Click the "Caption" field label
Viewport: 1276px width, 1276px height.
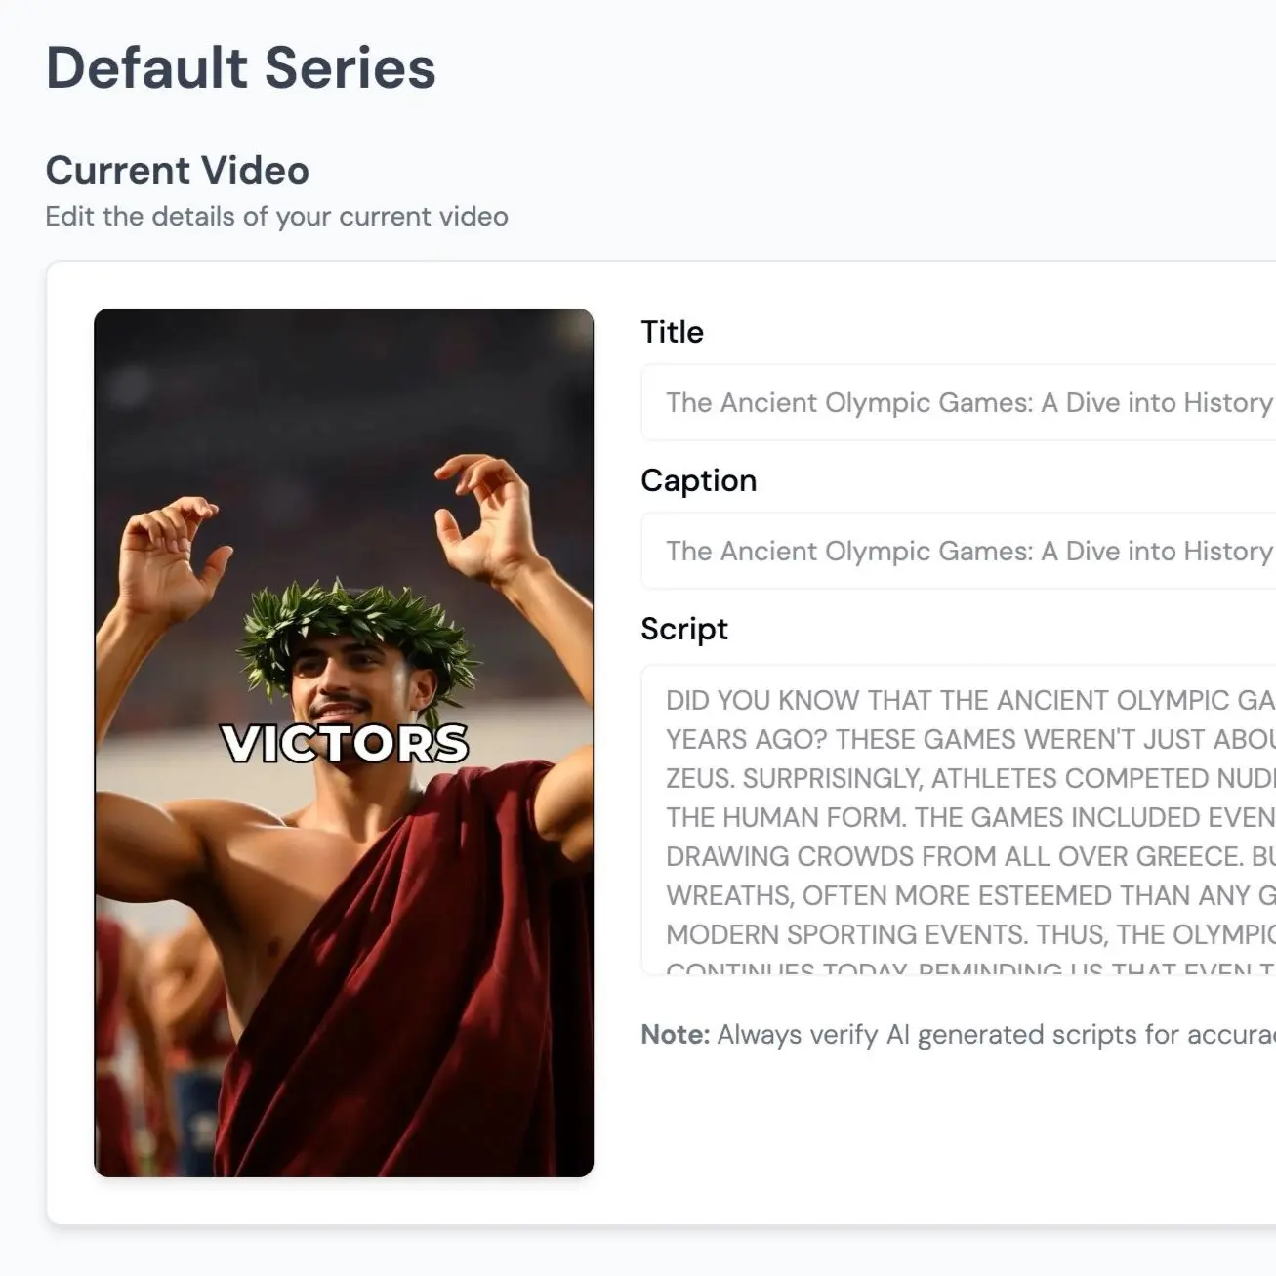coord(698,480)
